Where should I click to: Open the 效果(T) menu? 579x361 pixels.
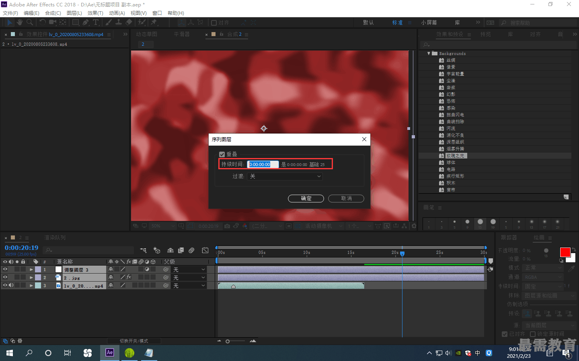pyautogui.click(x=95, y=13)
